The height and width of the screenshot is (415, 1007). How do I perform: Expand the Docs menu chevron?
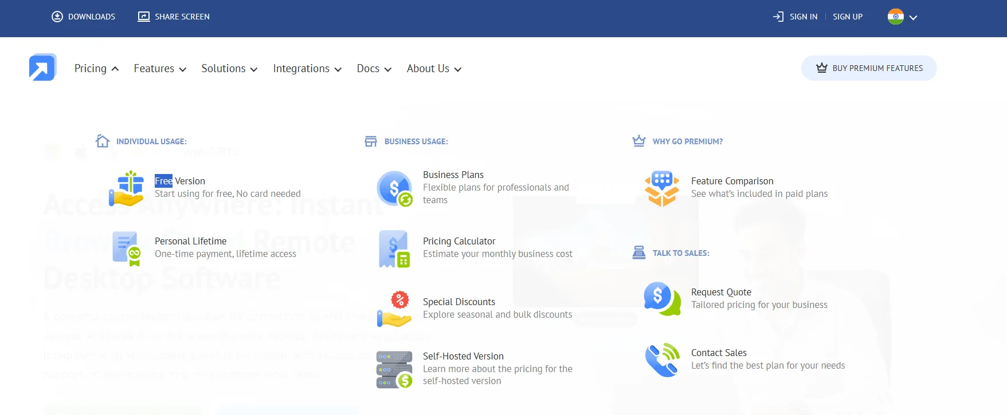pyautogui.click(x=388, y=69)
